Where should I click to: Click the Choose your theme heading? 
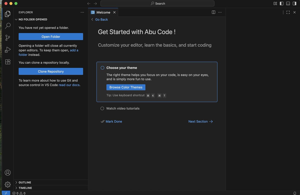click(x=122, y=68)
